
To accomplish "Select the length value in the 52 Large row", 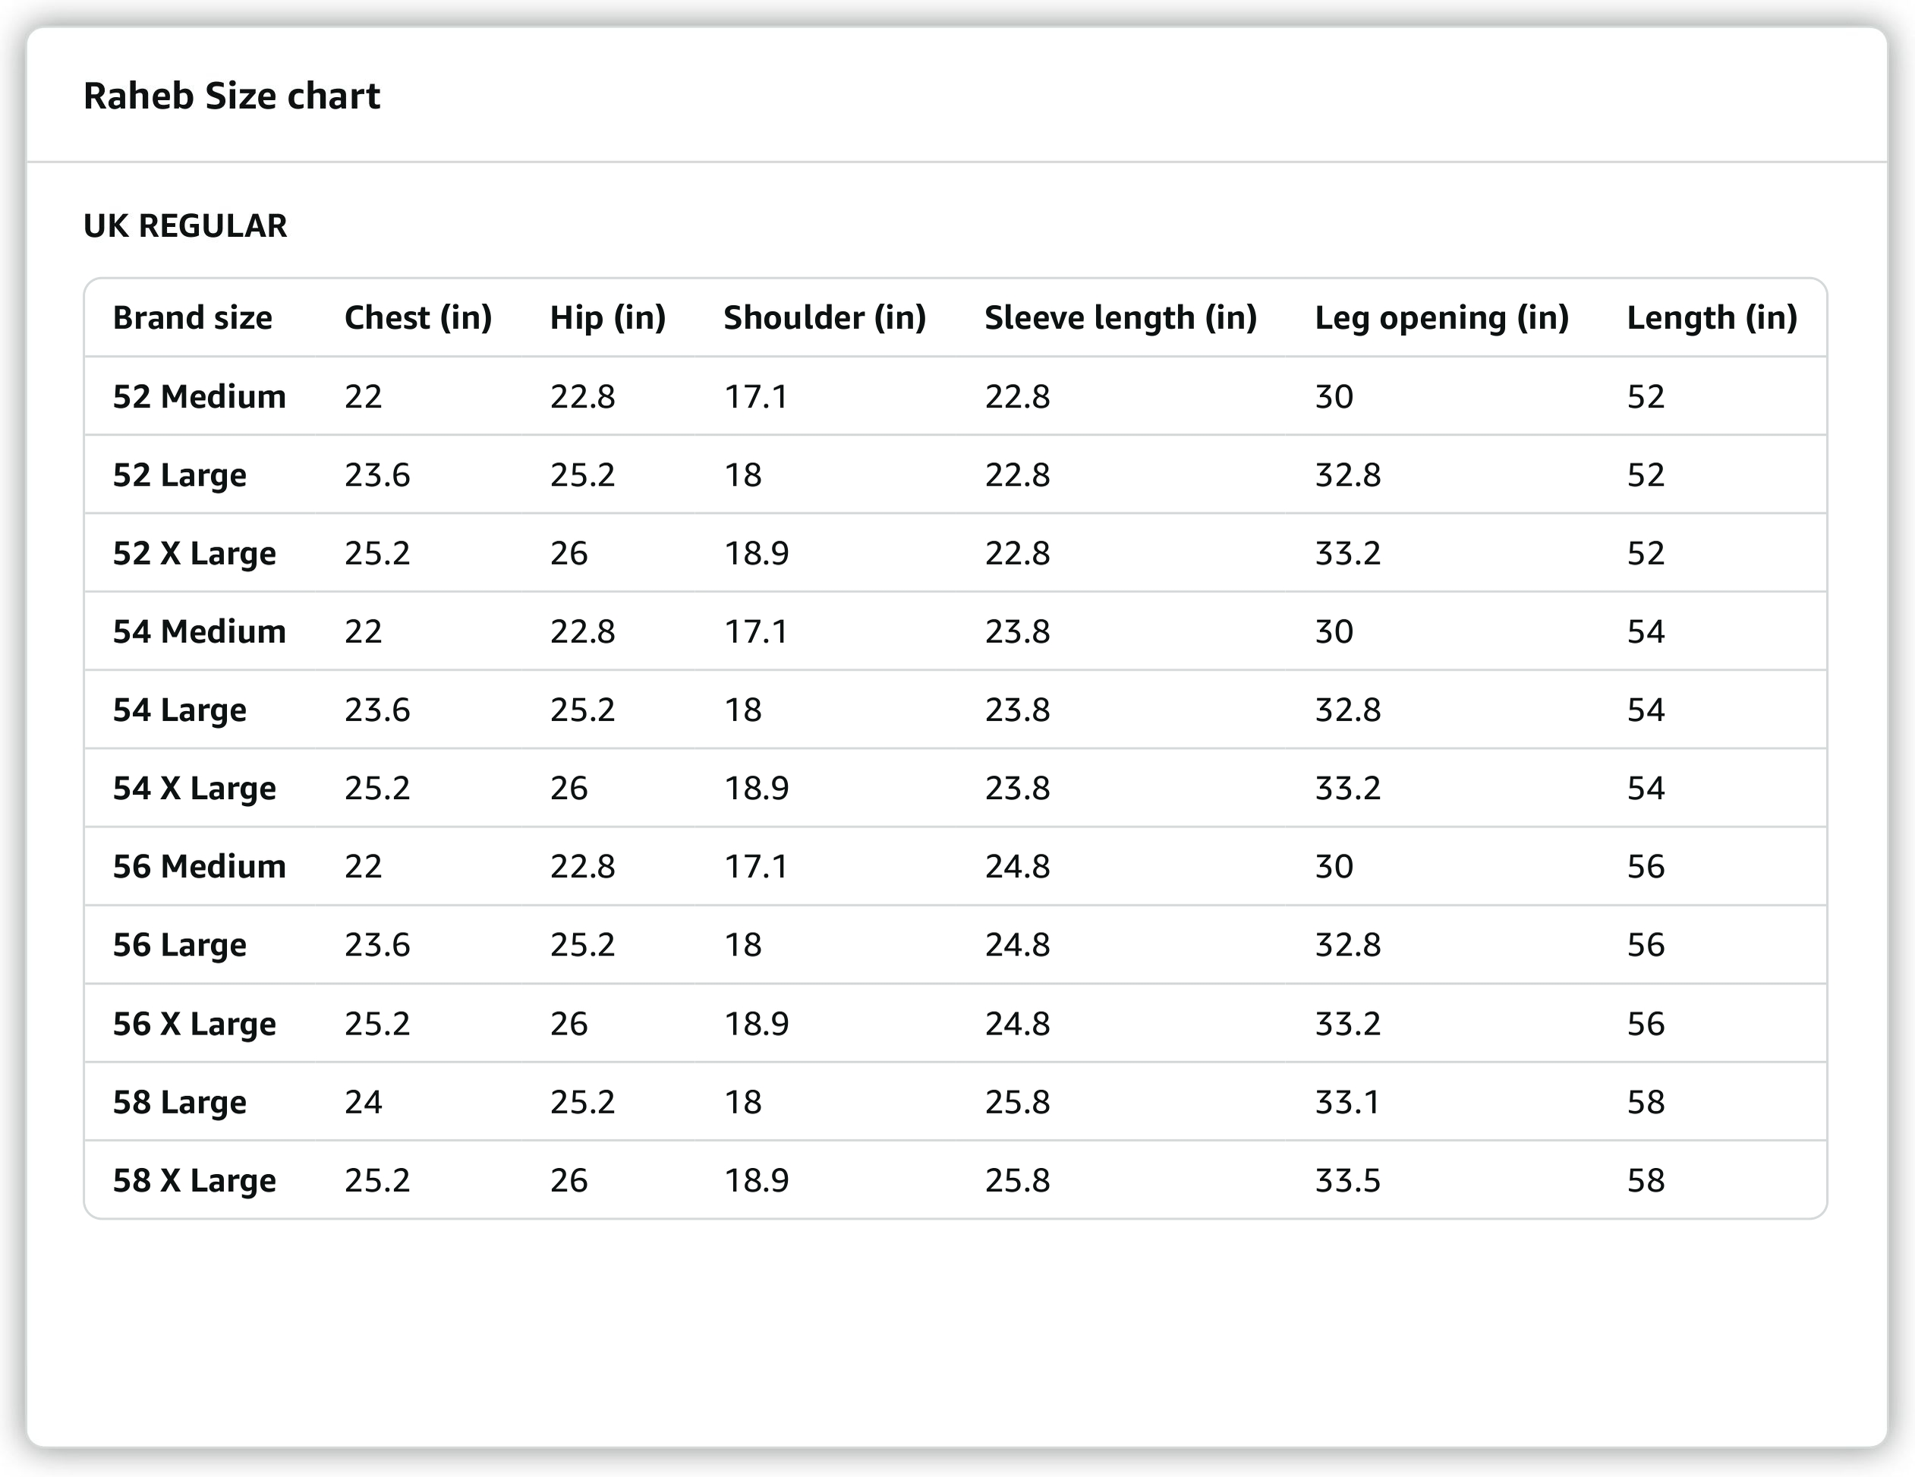I will pos(1645,475).
